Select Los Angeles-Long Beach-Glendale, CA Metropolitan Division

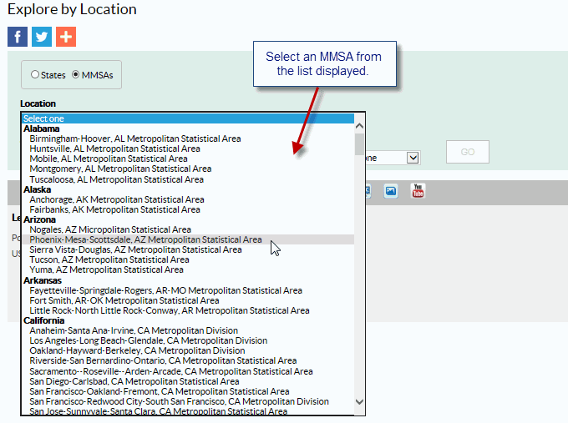[x=149, y=340]
